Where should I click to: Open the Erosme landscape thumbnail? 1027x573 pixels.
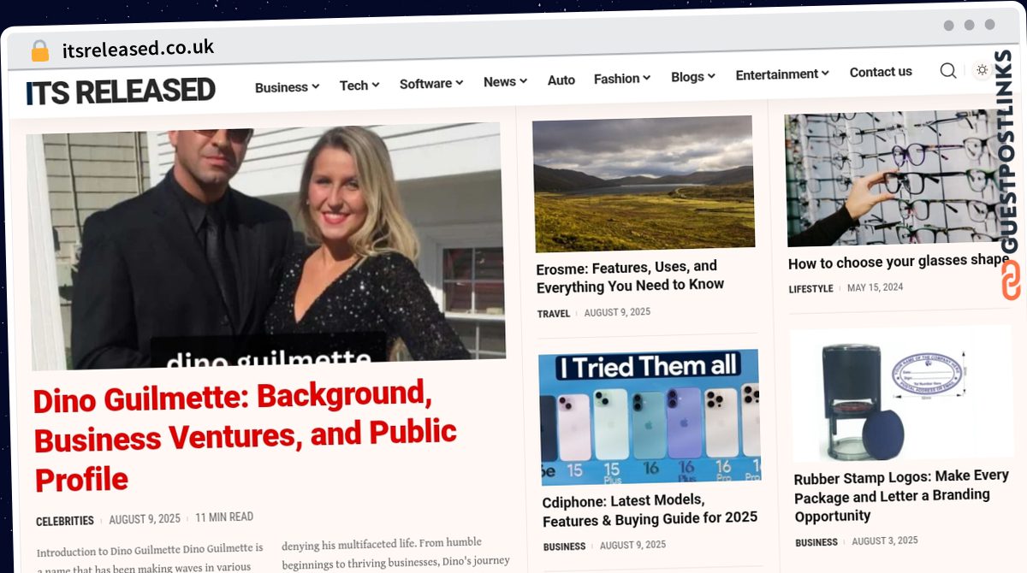click(644, 183)
